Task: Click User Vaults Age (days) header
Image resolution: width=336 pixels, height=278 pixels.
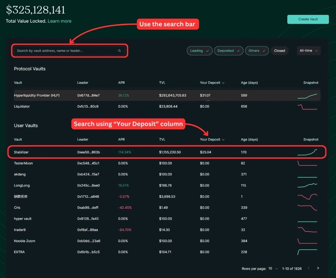Action: click(x=249, y=140)
